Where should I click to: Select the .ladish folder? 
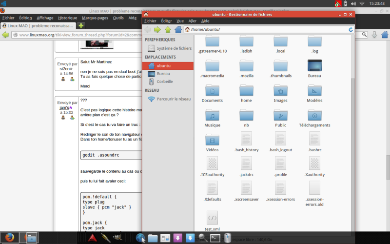[246, 45]
